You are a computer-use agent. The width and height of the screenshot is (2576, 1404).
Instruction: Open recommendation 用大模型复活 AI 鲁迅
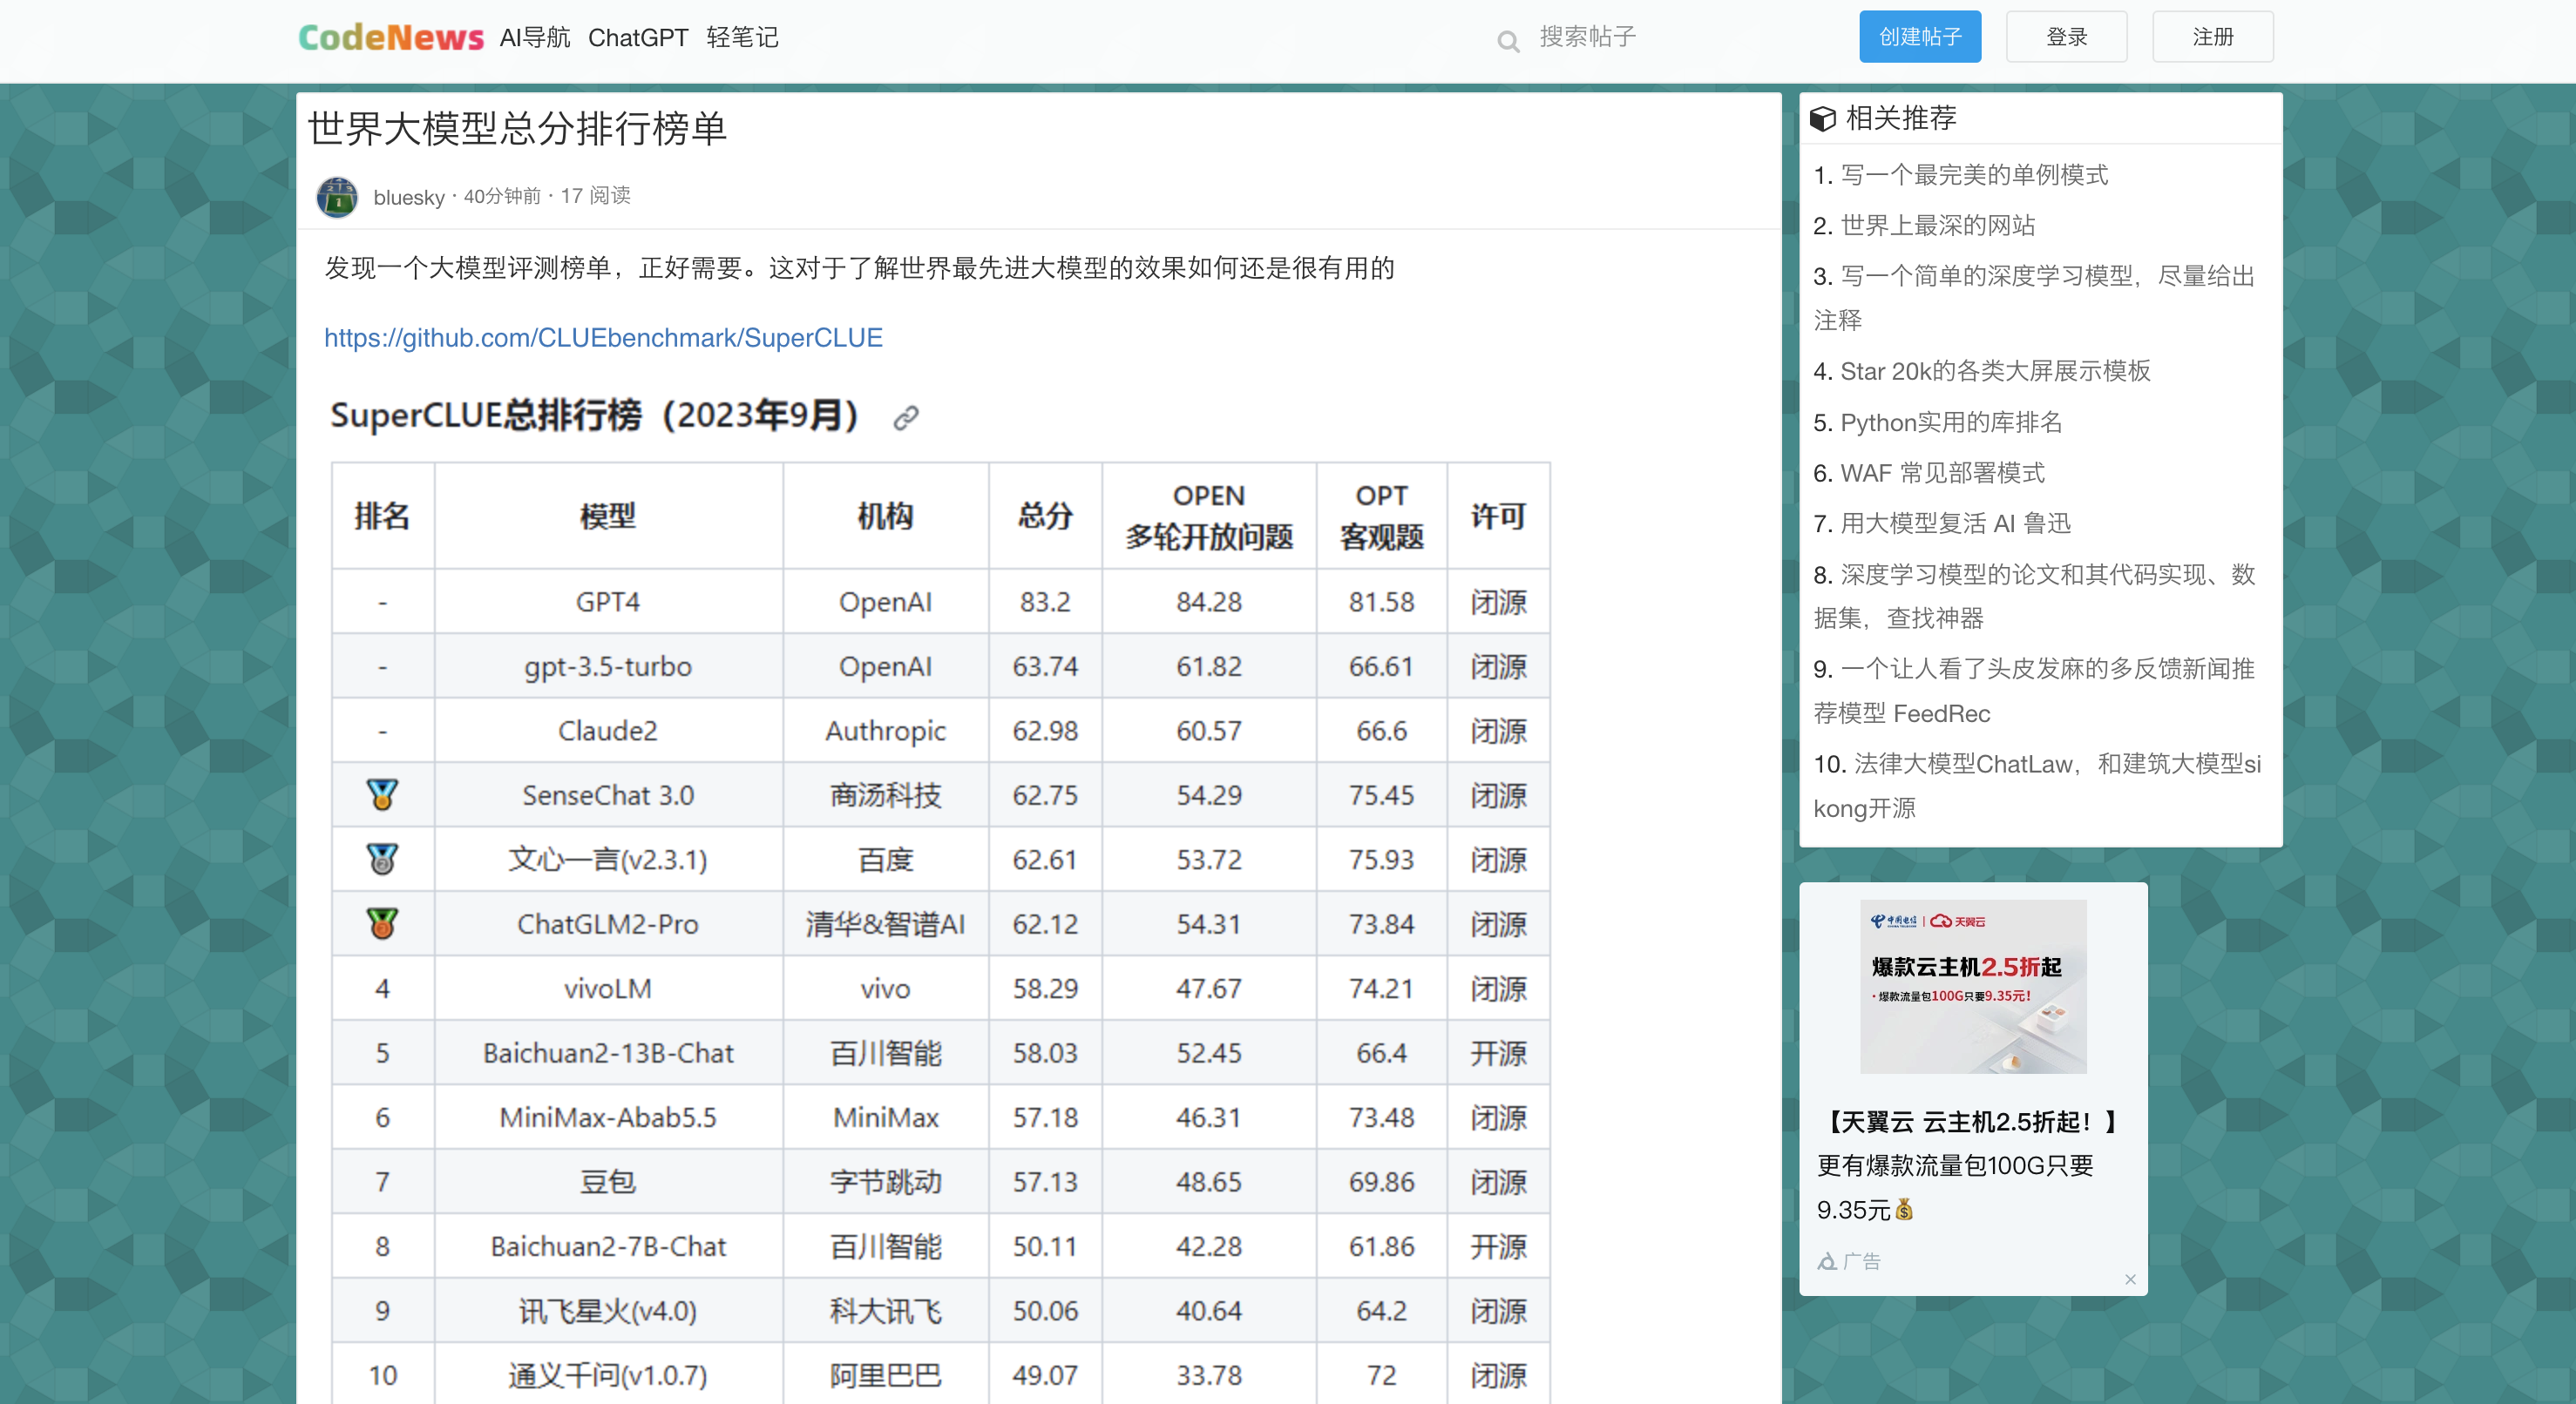[1955, 523]
